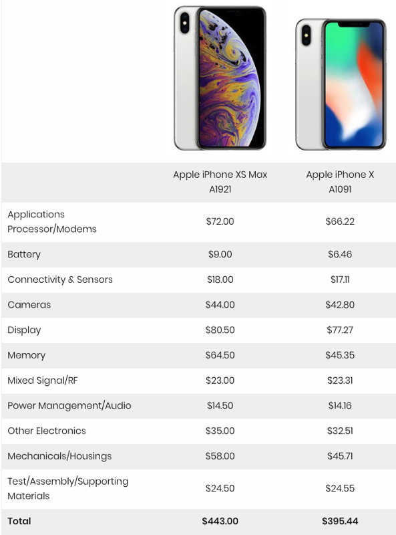Select the $58.00 Mechanicals value
Screen dimensions: 396x535
(220, 456)
